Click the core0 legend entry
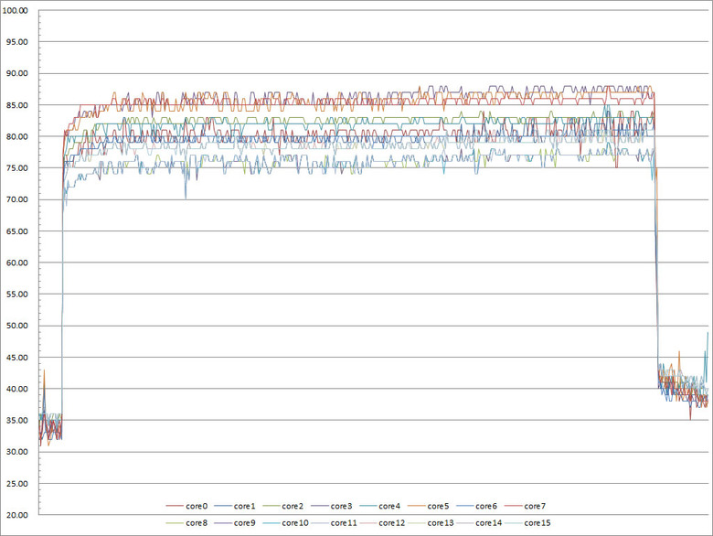 point(186,506)
